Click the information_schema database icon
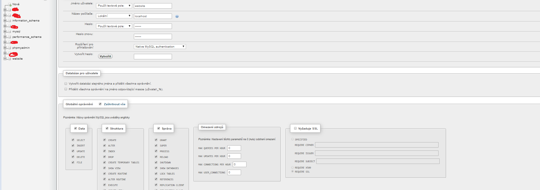 (9, 21)
